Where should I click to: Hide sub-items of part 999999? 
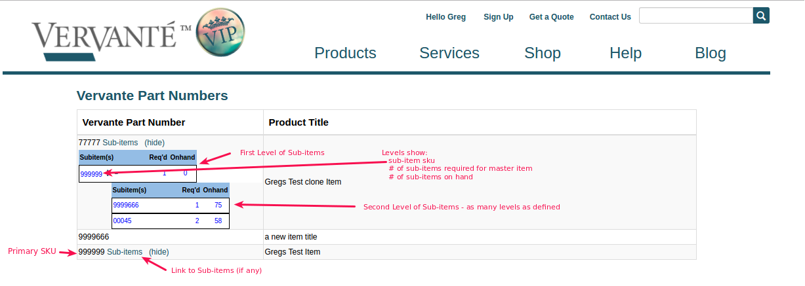[159, 252]
